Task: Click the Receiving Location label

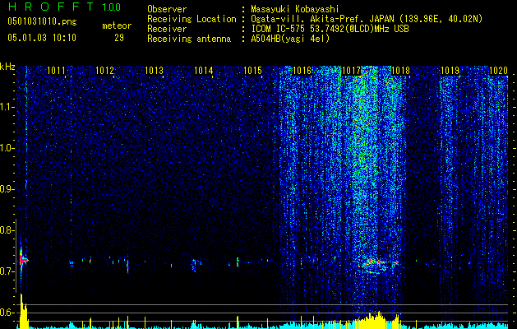Action: tap(192, 19)
